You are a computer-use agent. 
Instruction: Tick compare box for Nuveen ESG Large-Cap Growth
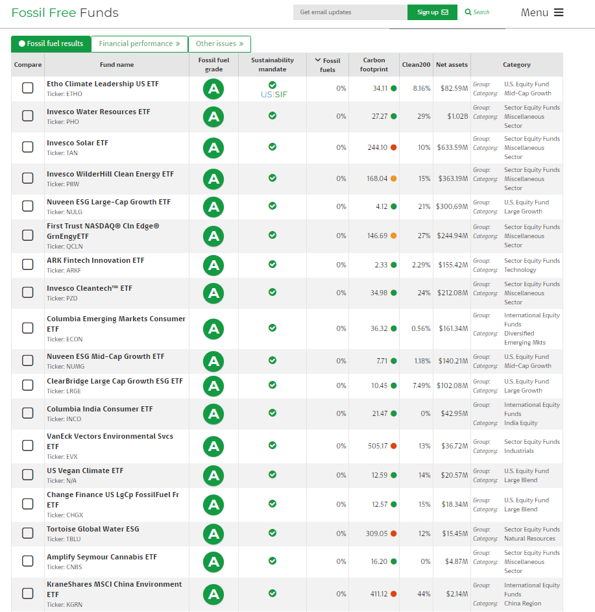(x=28, y=206)
